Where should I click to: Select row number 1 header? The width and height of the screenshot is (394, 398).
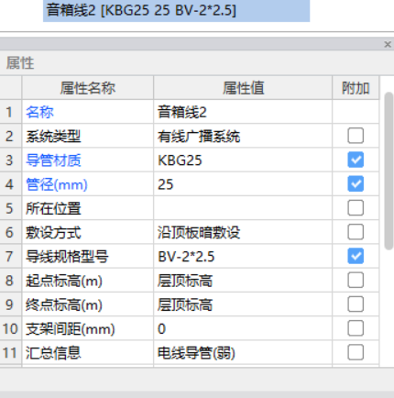(11, 112)
